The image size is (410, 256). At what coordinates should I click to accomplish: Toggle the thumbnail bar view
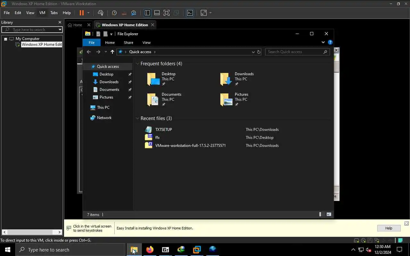pos(157,13)
